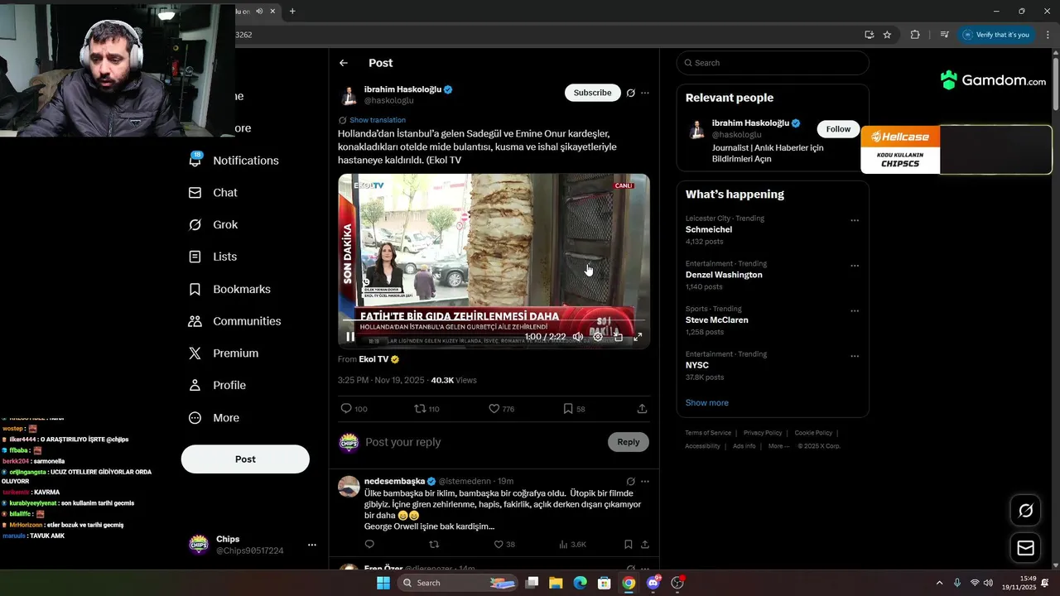This screenshot has height=596, width=1060.
Task: Subscribe to İbrahim Haskoloğlu
Action: (593, 93)
